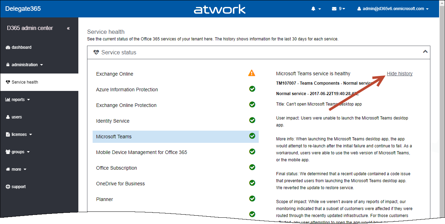Image resolution: width=445 pixels, height=224 pixels.
Task: Click the user icon next to users
Action: pos(8,117)
